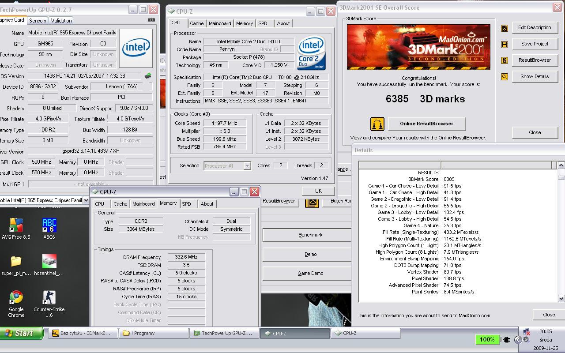Open the Google Chrome desktop icon
The width and height of the screenshot is (565, 353).
pos(16,304)
